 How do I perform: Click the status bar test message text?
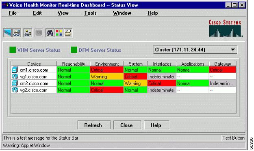pos(41,138)
